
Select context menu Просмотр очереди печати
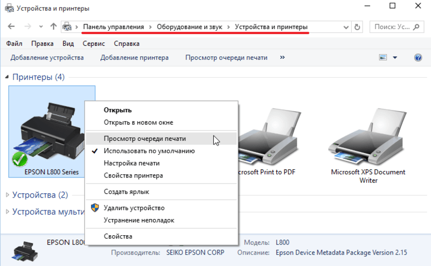[161, 139]
